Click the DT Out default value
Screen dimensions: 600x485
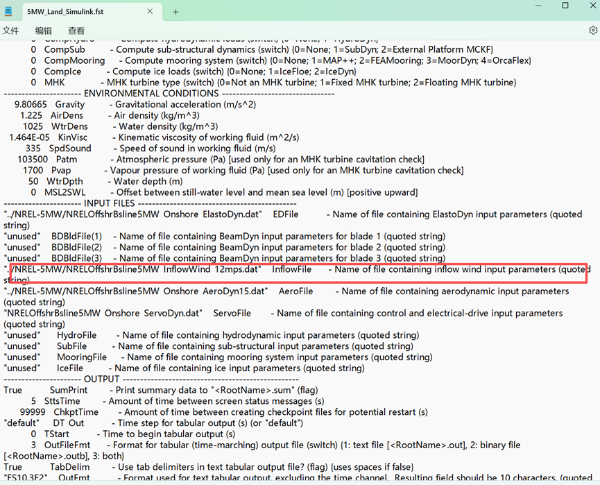tap(22, 423)
